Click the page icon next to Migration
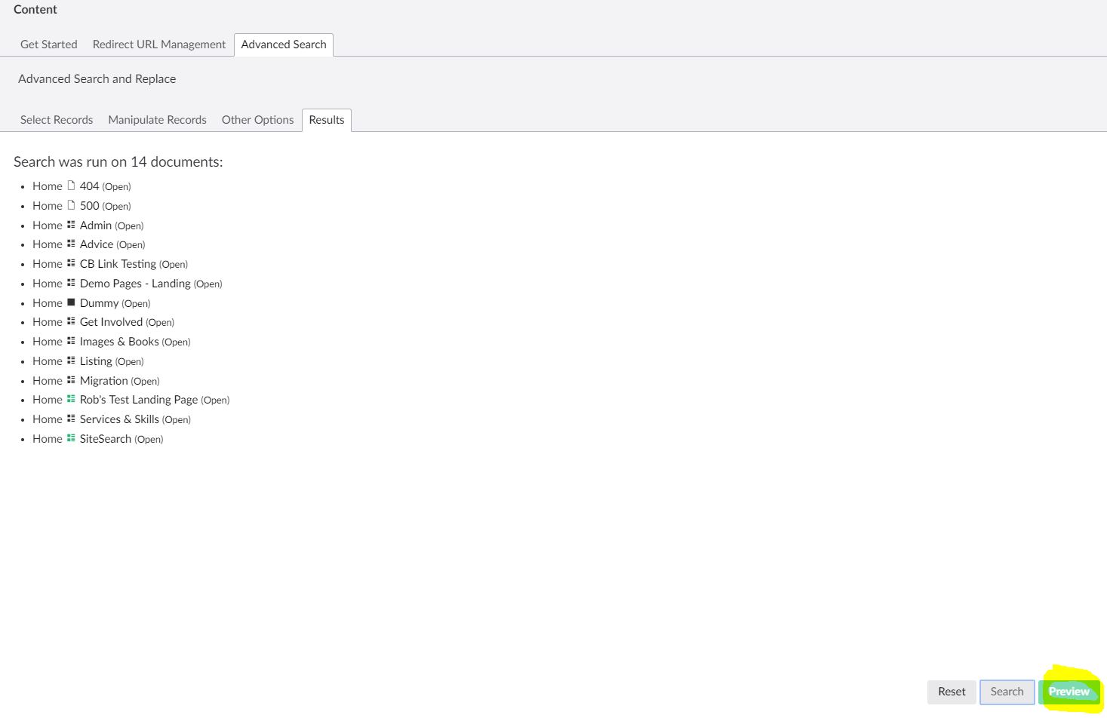This screenshot has width=1107, height=718. click(x=72, y=380)
